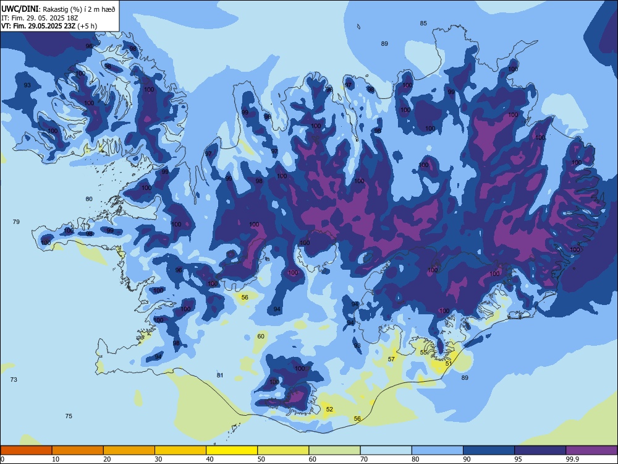Click the light orange 20–30 legend swatch
618x464 pixels.
tap(129, 450)
